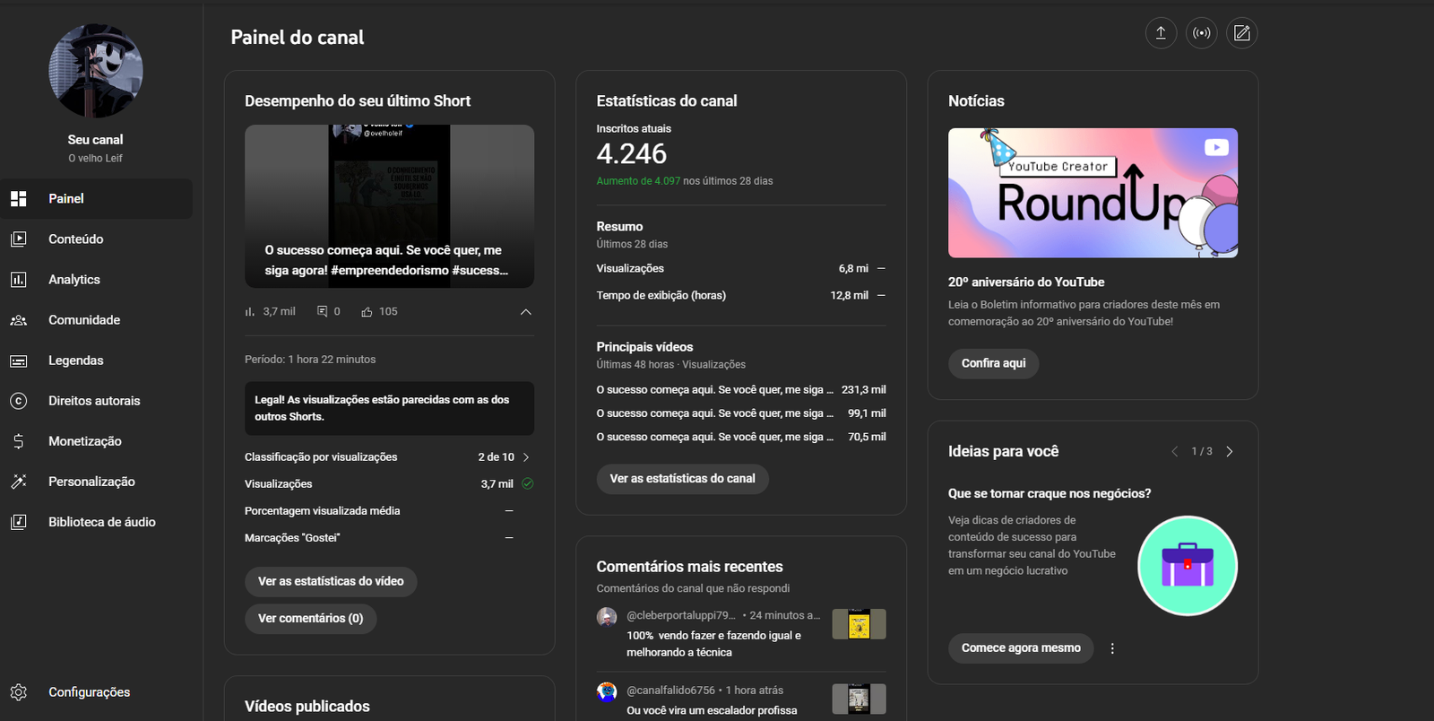
Task: Click the Short comments count icon
Action: point(323,311)
